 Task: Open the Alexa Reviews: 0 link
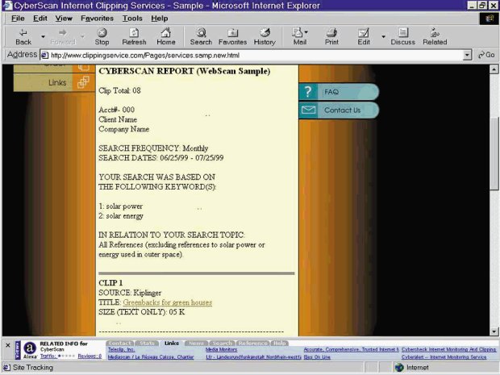point(90,356)
